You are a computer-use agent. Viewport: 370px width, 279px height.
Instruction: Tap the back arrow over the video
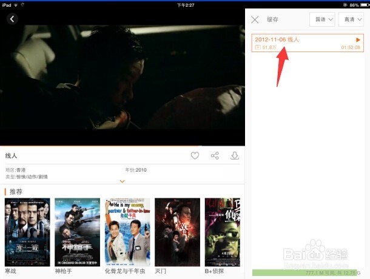click(x=12, y=19)
